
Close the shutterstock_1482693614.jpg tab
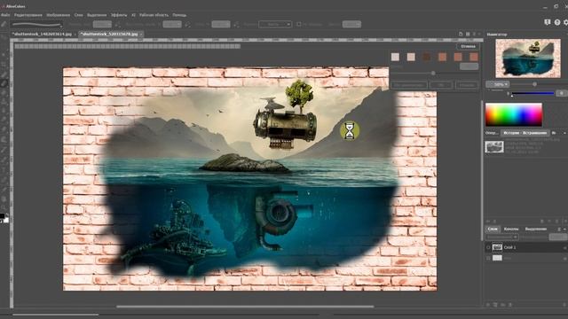(x=75, y=35)
